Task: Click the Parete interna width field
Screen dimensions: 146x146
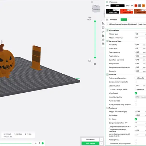Action: tap(141, 56)
